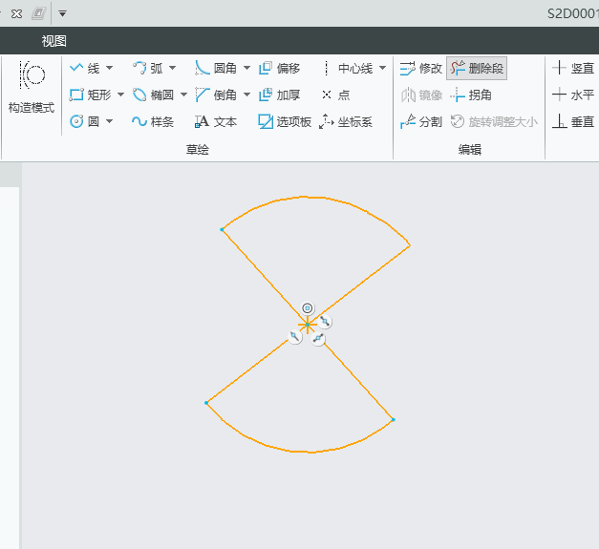Open the 椭圆 ellipse dropdown arrow
This screenshot has height=549, width=599.
coord(183,95)
